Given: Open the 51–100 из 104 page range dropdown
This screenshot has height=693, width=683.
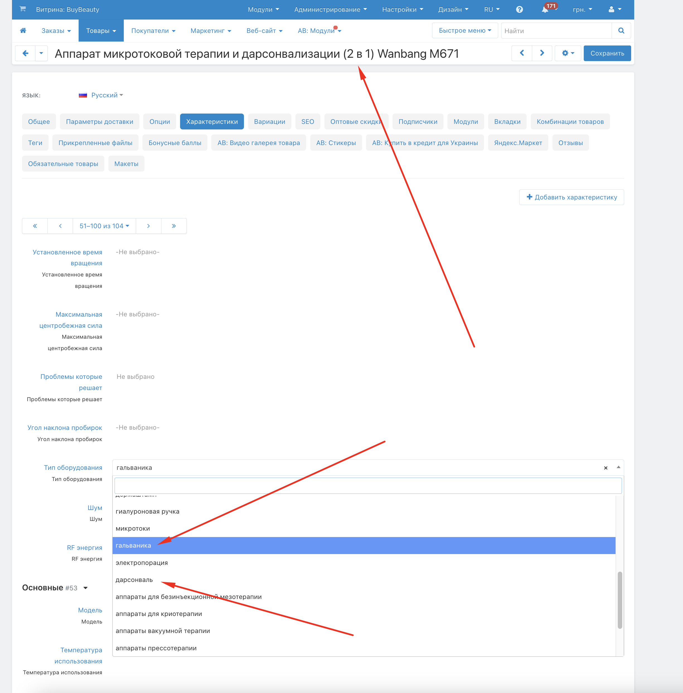Looking at the screenshot, I should 104,226.
